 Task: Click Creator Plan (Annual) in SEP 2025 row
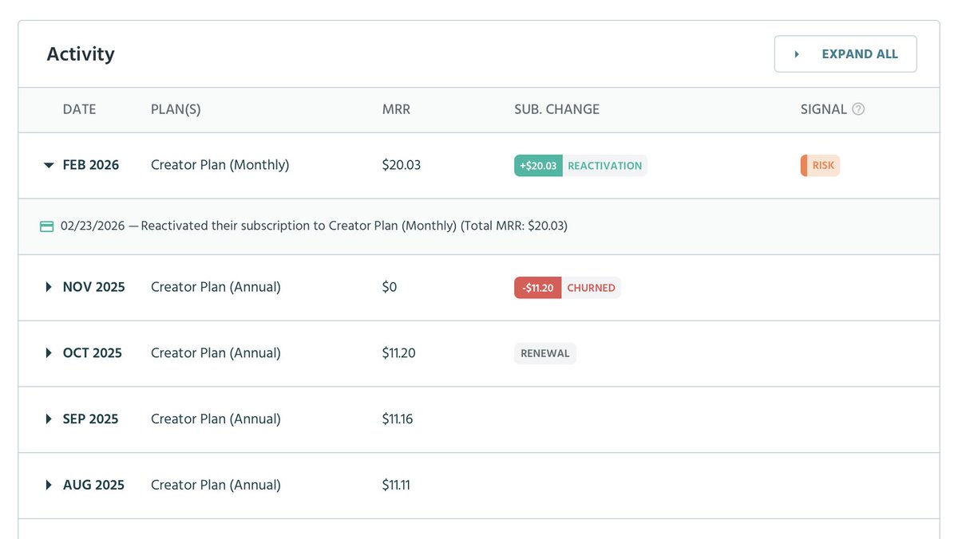click(x=216, y=419)
